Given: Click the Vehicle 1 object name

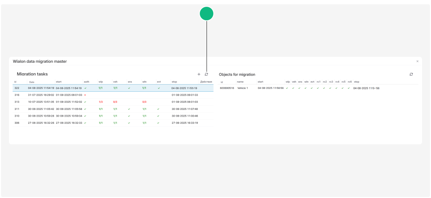Looking at the screenshot, I should click(243, 88).
